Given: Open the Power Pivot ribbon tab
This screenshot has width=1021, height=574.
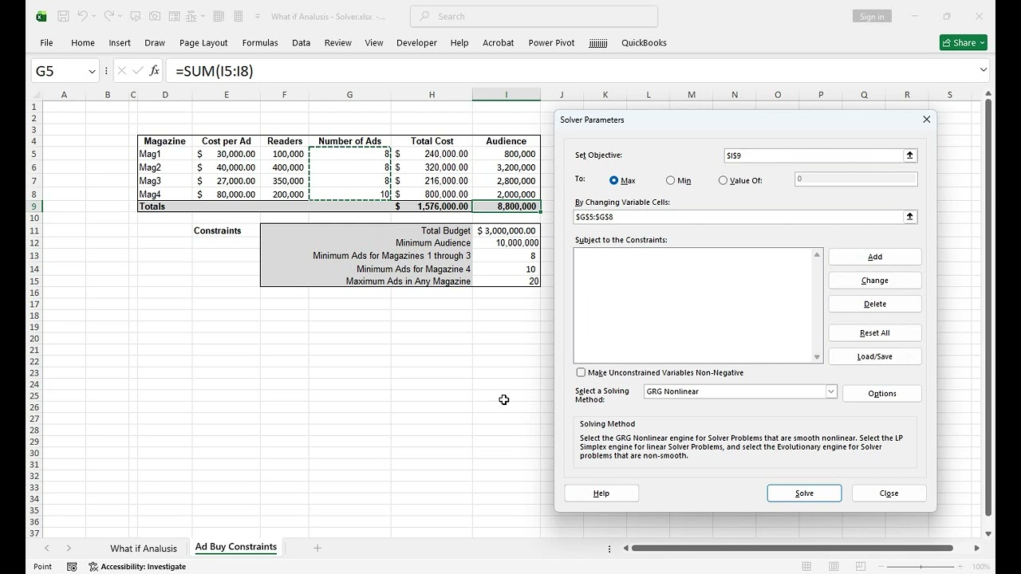Looking at the screenshot, I should (x=551, y=43).
